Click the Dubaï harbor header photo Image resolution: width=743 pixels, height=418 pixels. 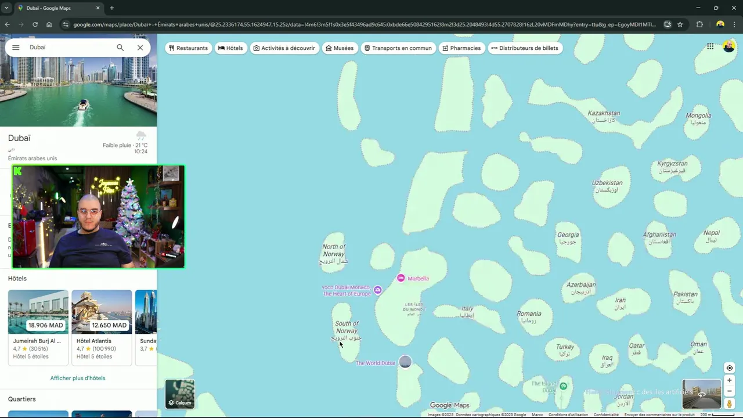(78, 92)
